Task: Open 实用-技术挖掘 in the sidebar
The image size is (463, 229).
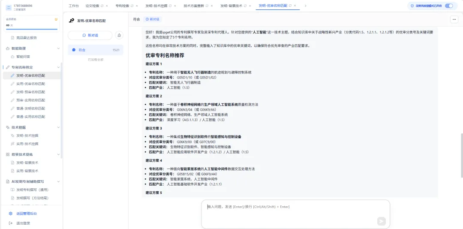Action: click(x=27, y=144)
